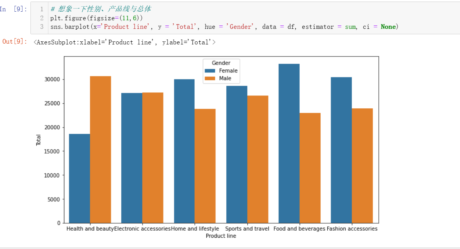460x249 pixels.
Task: Click the blue Female legend swatch
Action: tap(210, 71)
